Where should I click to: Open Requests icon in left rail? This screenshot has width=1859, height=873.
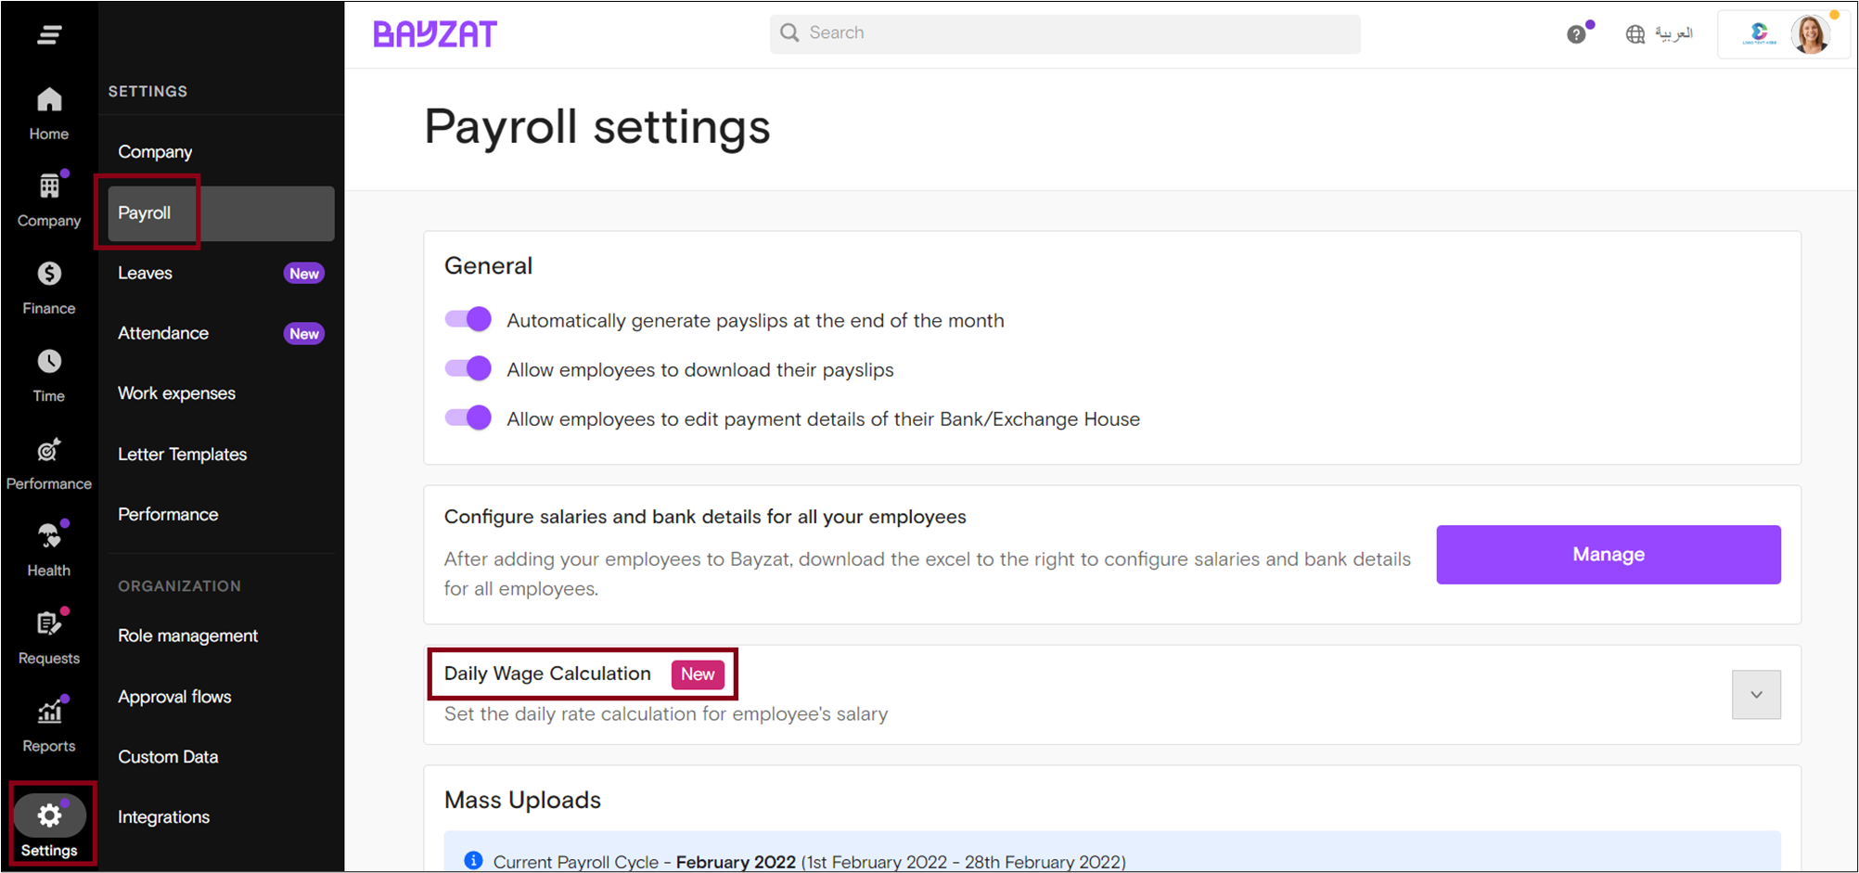(x=49, y=624)
